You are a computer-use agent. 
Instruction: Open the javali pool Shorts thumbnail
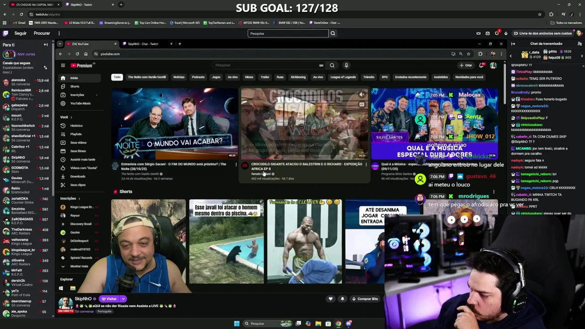coord(226,241)
